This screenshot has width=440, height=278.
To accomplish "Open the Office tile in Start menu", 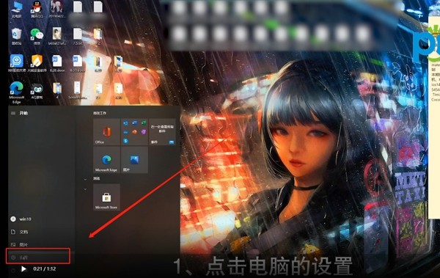I will [x=106, y=132].
